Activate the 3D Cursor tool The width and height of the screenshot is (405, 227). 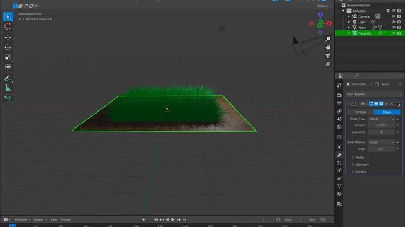pos(8,26)
